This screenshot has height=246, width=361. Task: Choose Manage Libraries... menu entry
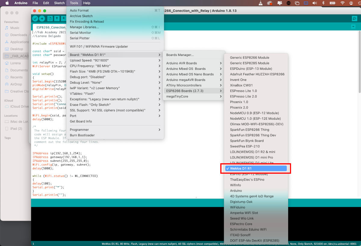coord(115,27)
